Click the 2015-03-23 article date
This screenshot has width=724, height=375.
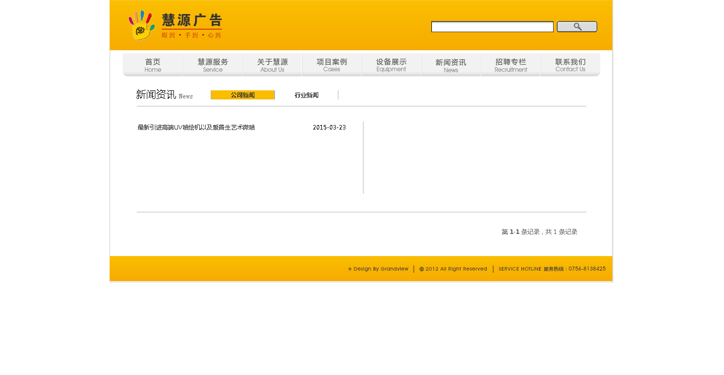click(x=329, y=128)
